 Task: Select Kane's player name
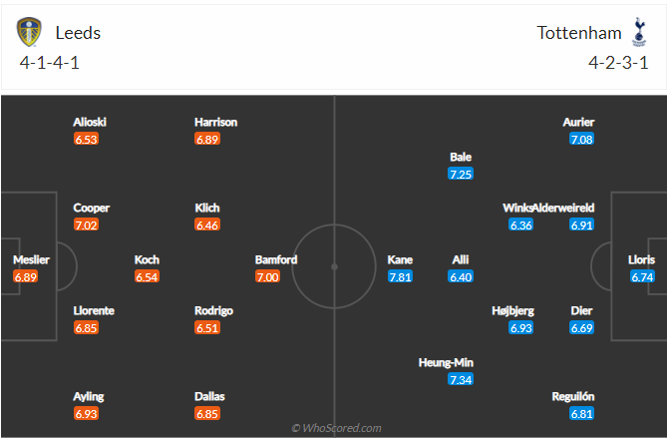tap(400, 259)
